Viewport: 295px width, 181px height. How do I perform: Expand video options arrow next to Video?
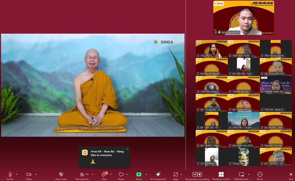(36, 174)
